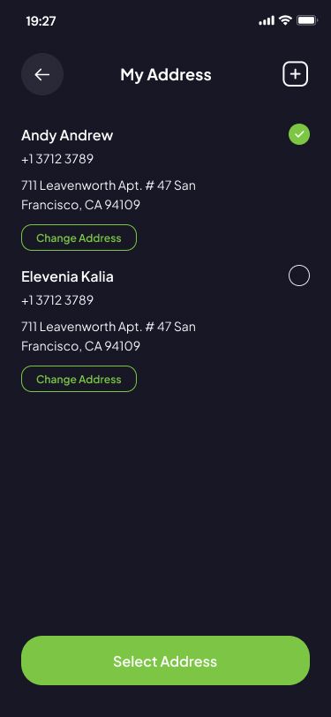Select Elevenia Kalia's empty radio button
Screen dimensions: 331x717
tap(299, 275)
